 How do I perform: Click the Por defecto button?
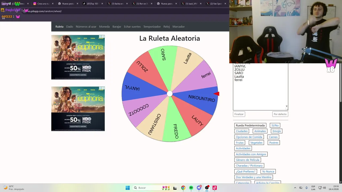280,114
